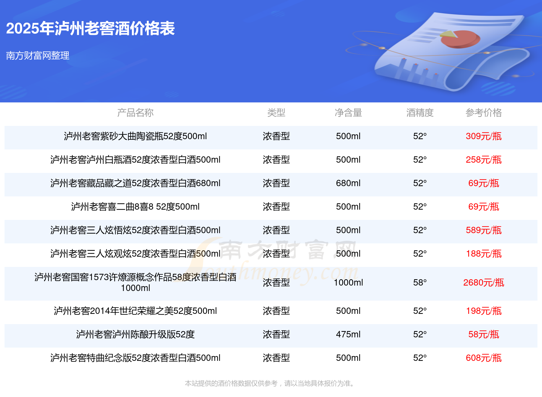Screen dimensions: 542x397
Task: Click the 69元/瓶 price for 藏品藏之道
Action: 484,183
